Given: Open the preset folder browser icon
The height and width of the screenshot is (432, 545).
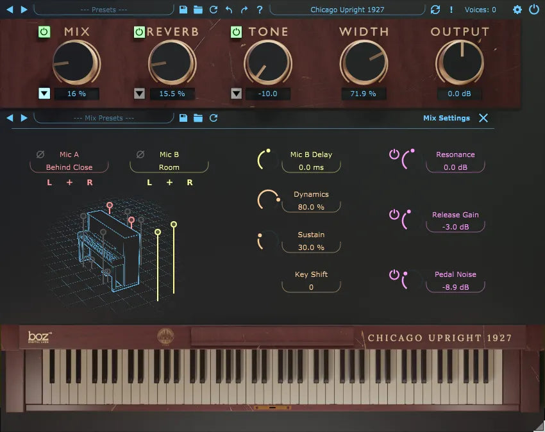Looking at the screenshot, I should pos(199,10).
